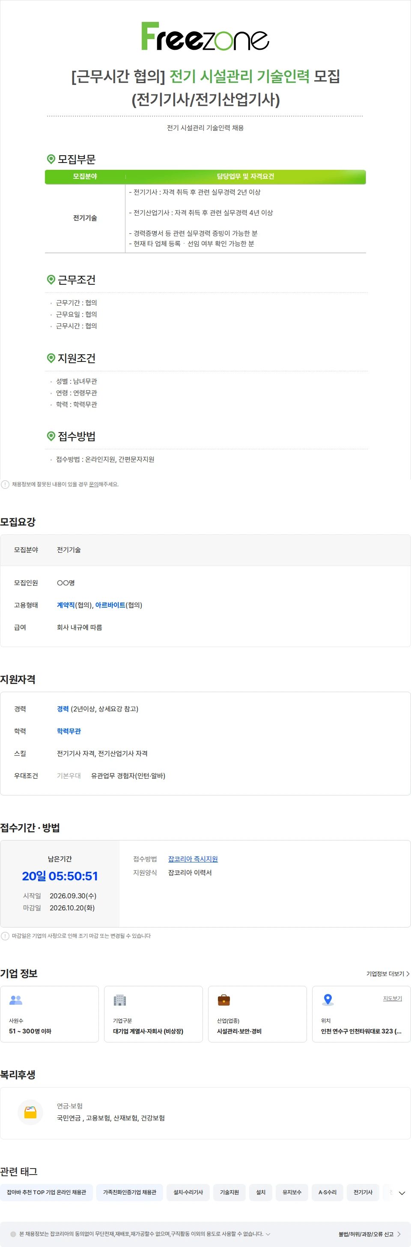
Task: Open 잡코리아 즉시지원 link
Action: point(193,858)
